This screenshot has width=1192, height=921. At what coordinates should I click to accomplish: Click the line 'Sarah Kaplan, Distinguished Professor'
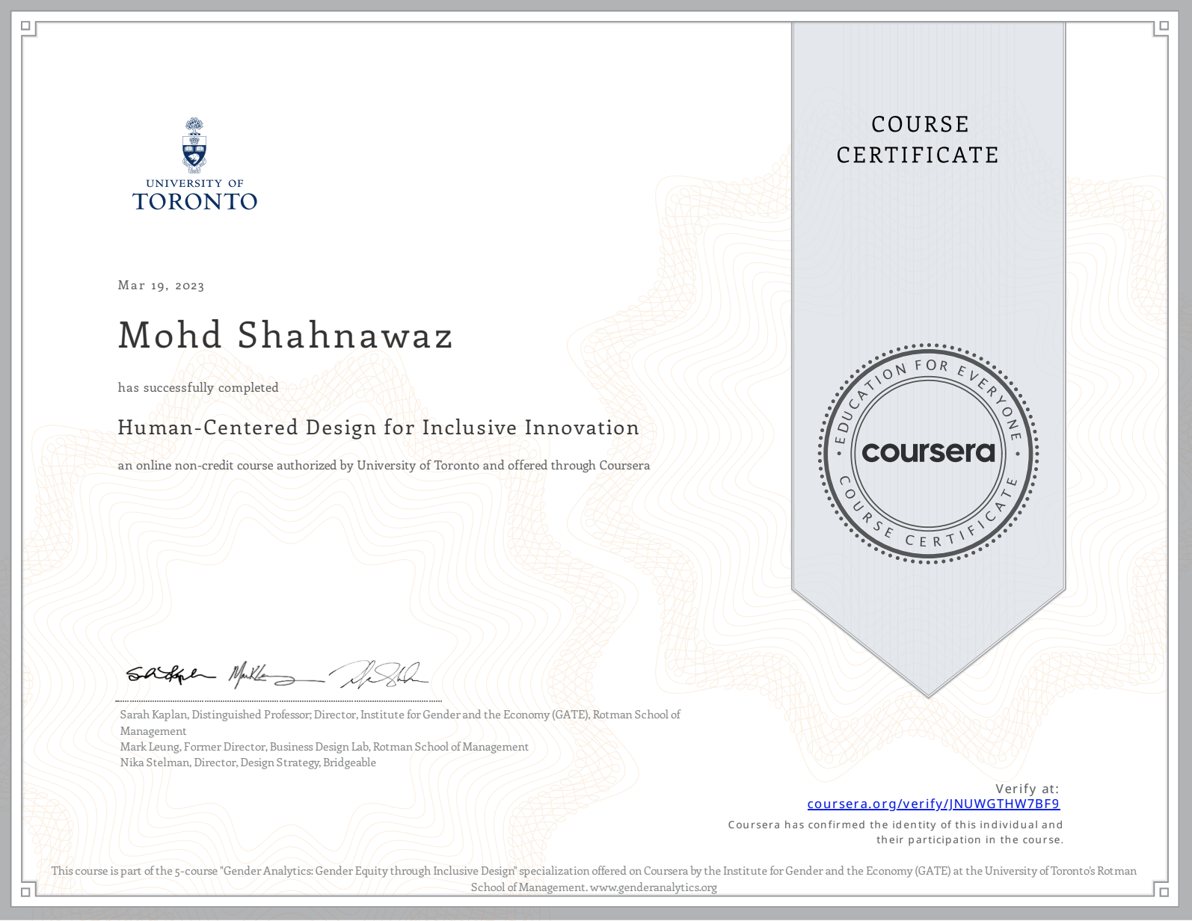(400, 722)
